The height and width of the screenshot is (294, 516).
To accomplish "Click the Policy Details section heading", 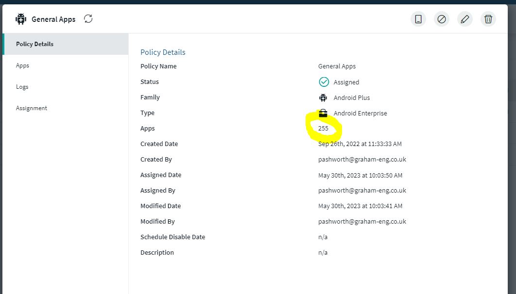I will (163, 52).
